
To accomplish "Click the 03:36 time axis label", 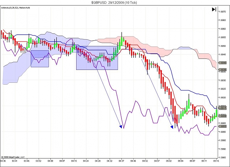I will click(3, 161).
